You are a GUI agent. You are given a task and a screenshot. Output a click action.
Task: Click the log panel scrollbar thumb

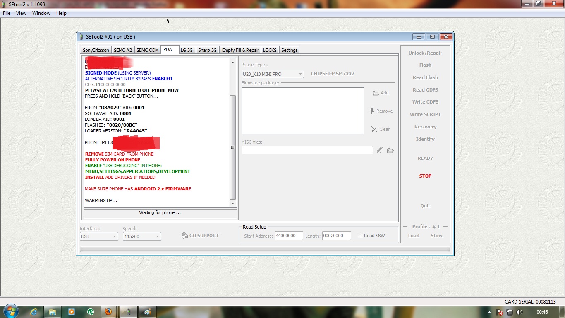[x=233, y=147]
